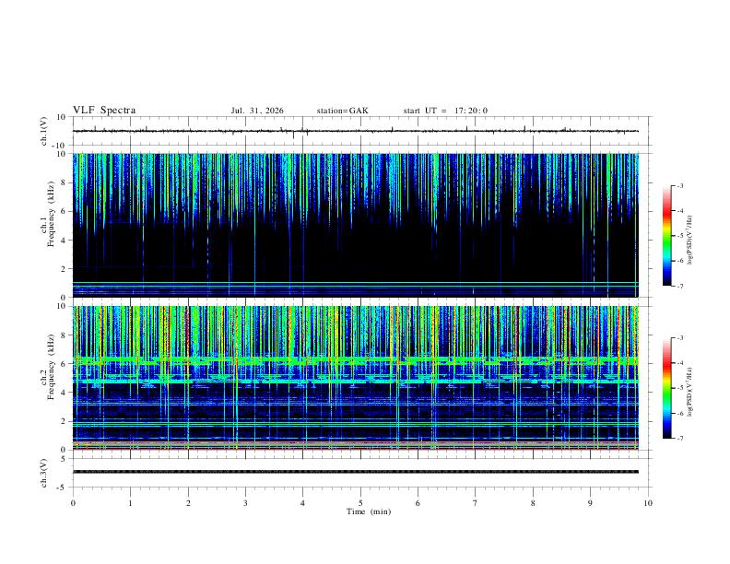Click the 'ch.1(V)' axis label at top
730x564 pixels.
click(x=44, y=131)
